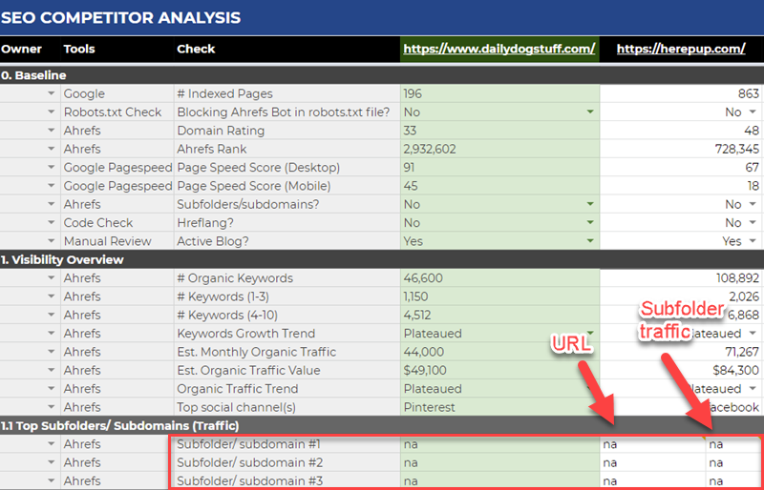Click the 'Tools' column header
This screenshot has width=764, height=490.
(79, 49)
